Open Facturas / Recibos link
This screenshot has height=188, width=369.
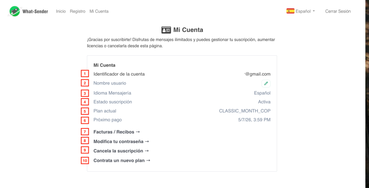(117, 132)
